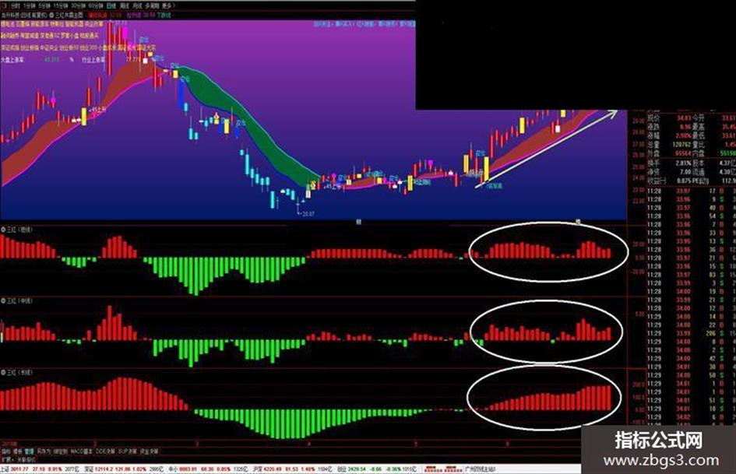Click the 20.07 low price label on chart
Screen dimensions: 736x474
click(x=308, y=214)
